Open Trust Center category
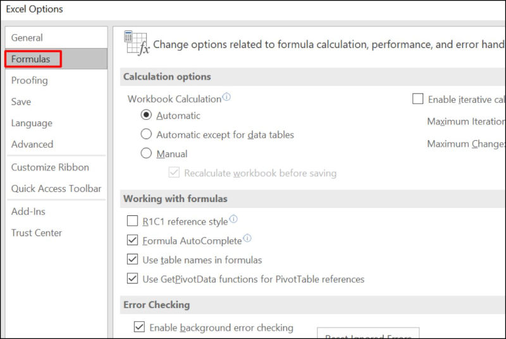506x339 pixels. 56,233
